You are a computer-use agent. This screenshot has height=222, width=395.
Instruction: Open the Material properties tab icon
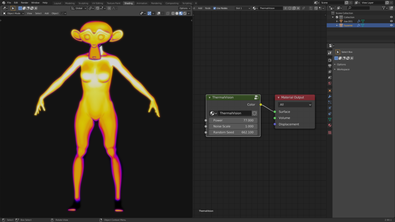tap(330, 125)
